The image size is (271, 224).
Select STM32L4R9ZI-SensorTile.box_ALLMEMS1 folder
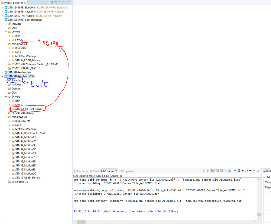click(x=36, y=64)
